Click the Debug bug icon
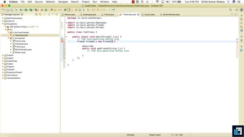The image size is (244, 137). (21, 10)
